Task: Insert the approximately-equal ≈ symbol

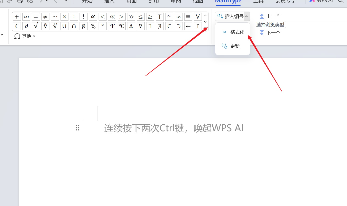Action: [x=179, y=17]
